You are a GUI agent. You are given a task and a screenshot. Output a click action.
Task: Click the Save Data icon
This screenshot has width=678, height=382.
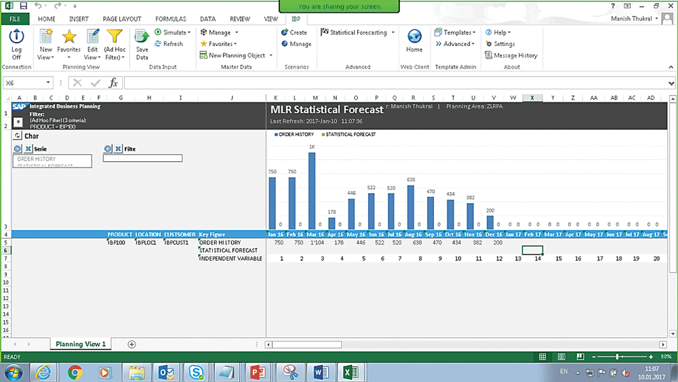[142, 37]
